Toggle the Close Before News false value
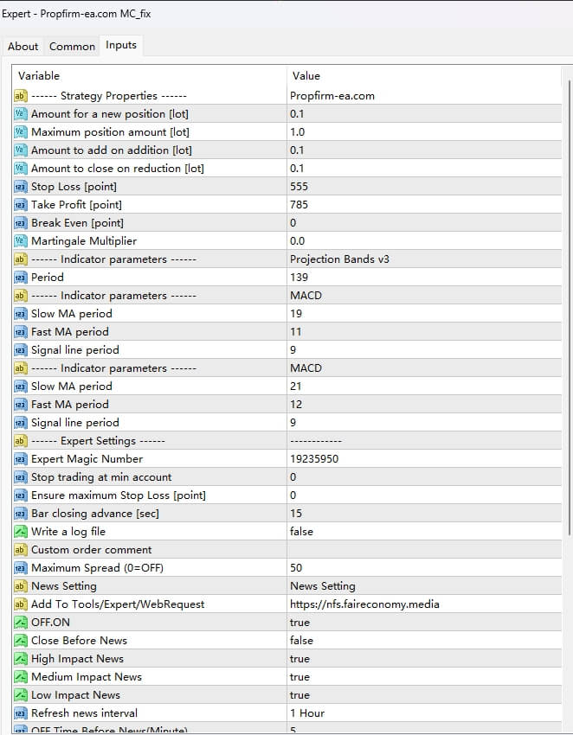573x735 pixels. 301,641
